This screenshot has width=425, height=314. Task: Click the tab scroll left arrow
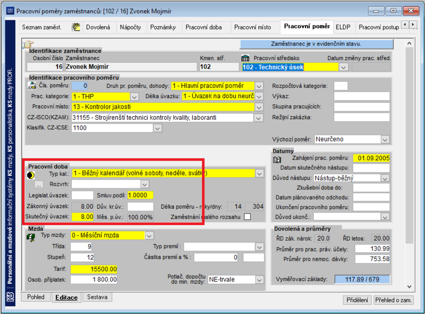point(405,24)
